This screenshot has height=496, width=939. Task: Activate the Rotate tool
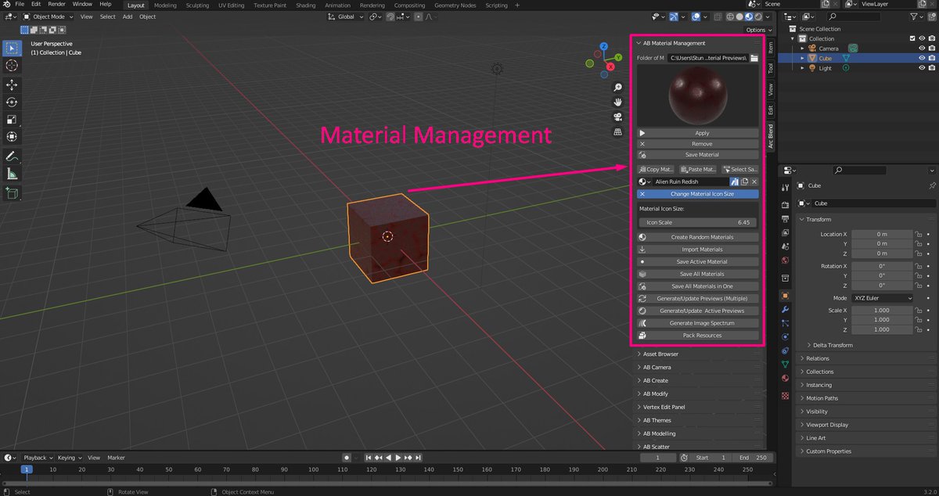[x=13, y=102]
